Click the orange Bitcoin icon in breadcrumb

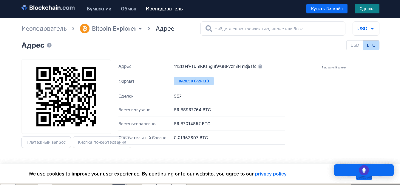84,29
